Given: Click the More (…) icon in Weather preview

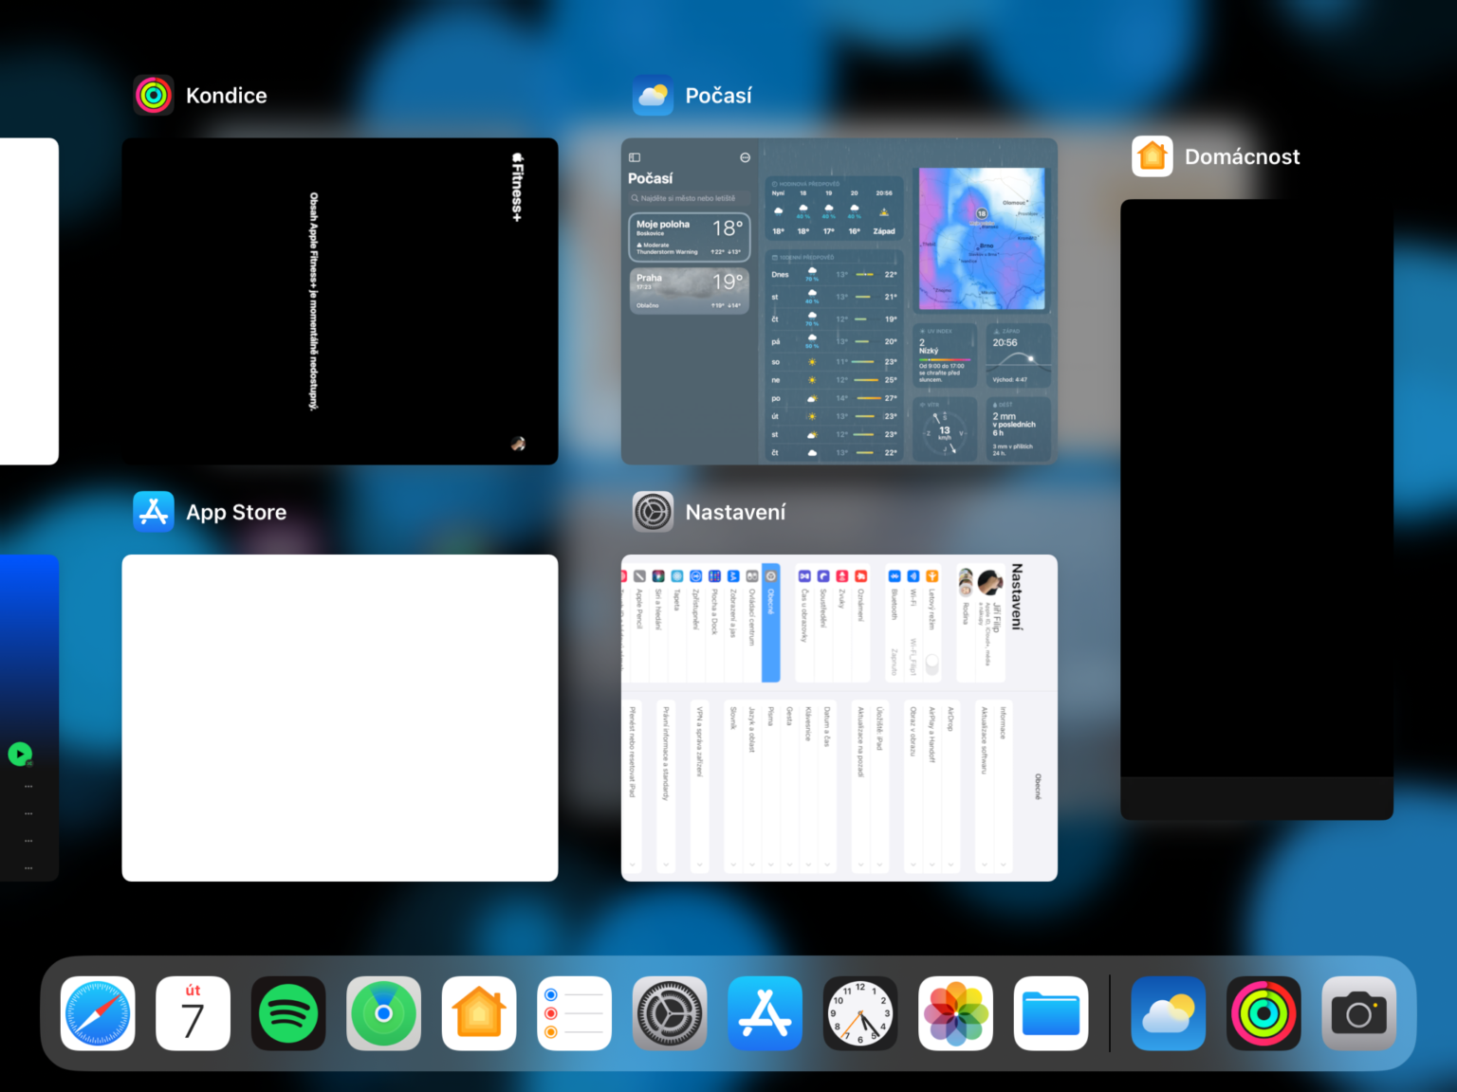Looking at the screenshot, I should 746,157.
